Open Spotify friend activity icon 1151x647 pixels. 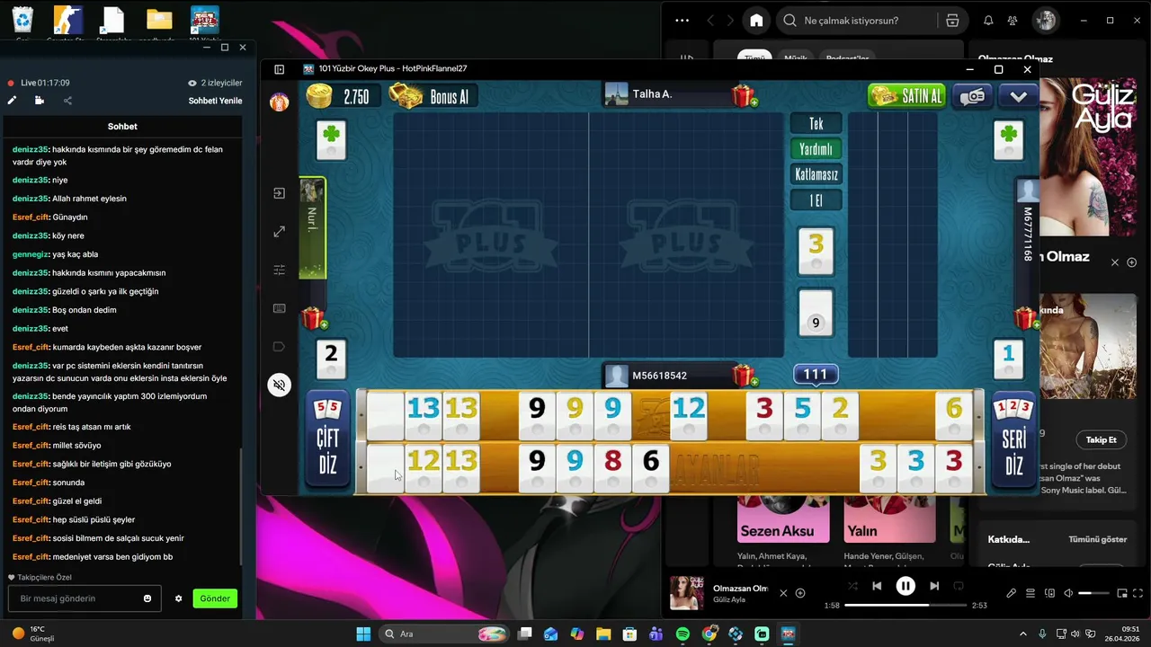1013,21
